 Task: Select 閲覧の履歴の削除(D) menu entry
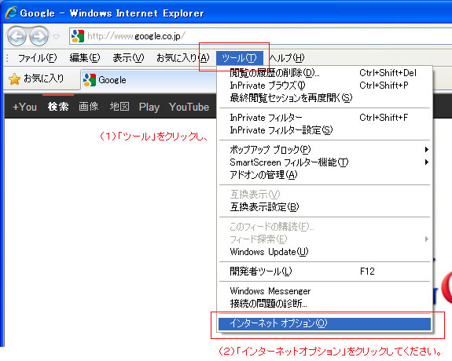(x=325, y=73)
